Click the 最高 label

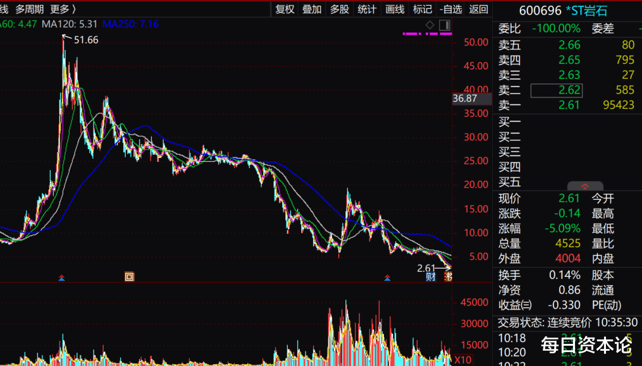tap(603, 214)
